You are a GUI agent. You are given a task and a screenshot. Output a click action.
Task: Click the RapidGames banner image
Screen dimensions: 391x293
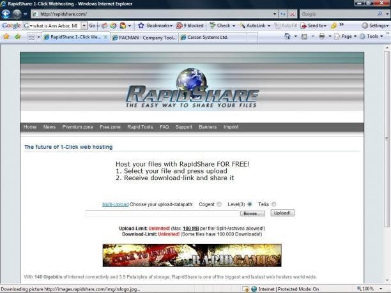click(x=192, y=255)
